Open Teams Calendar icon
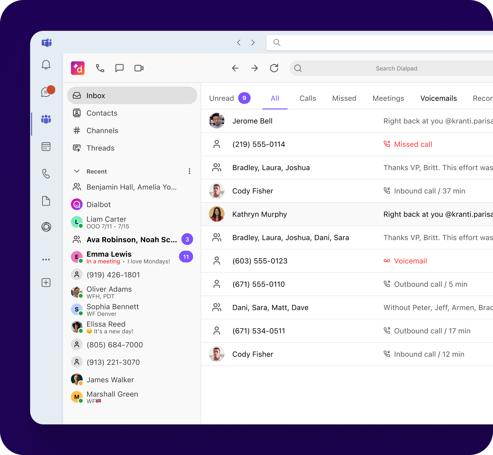Image resolution: width=493 pixels, height=455 pixels. (46, 146)
